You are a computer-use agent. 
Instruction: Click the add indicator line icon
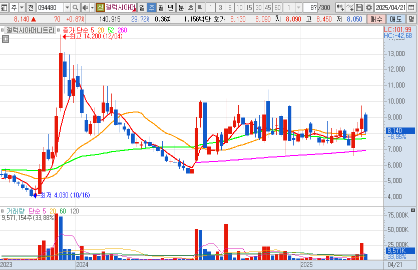pyautogui.click(x=350, y=7)
